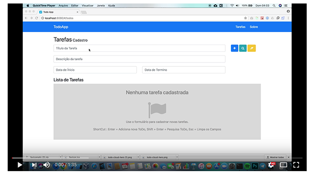The height and width of the screenshot is (176, 313).
Task: Click the menu bar volume icon
Action: coord(237,6)
